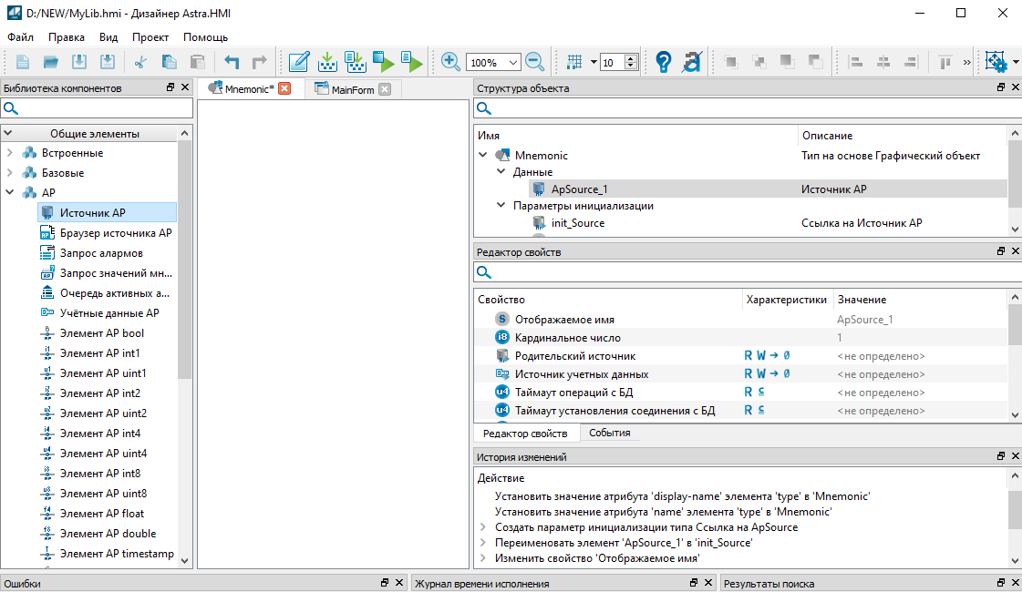Collapse the Mnemonic node in object structure

point(483,156)
